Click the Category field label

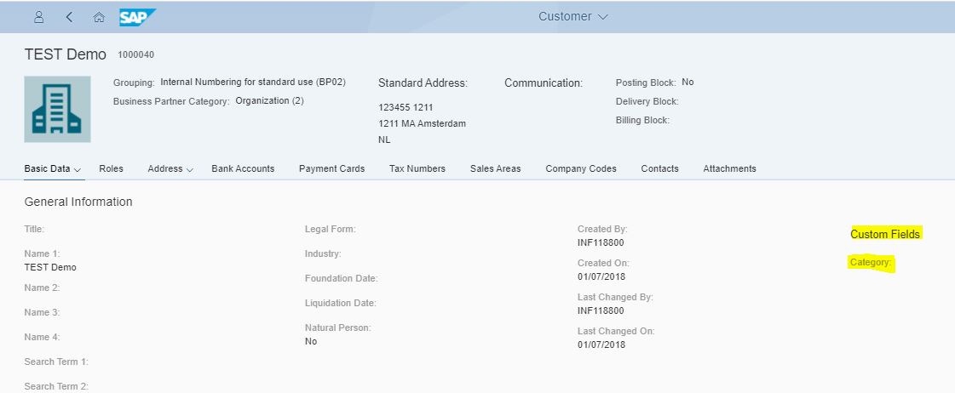(x=870, y=263)
